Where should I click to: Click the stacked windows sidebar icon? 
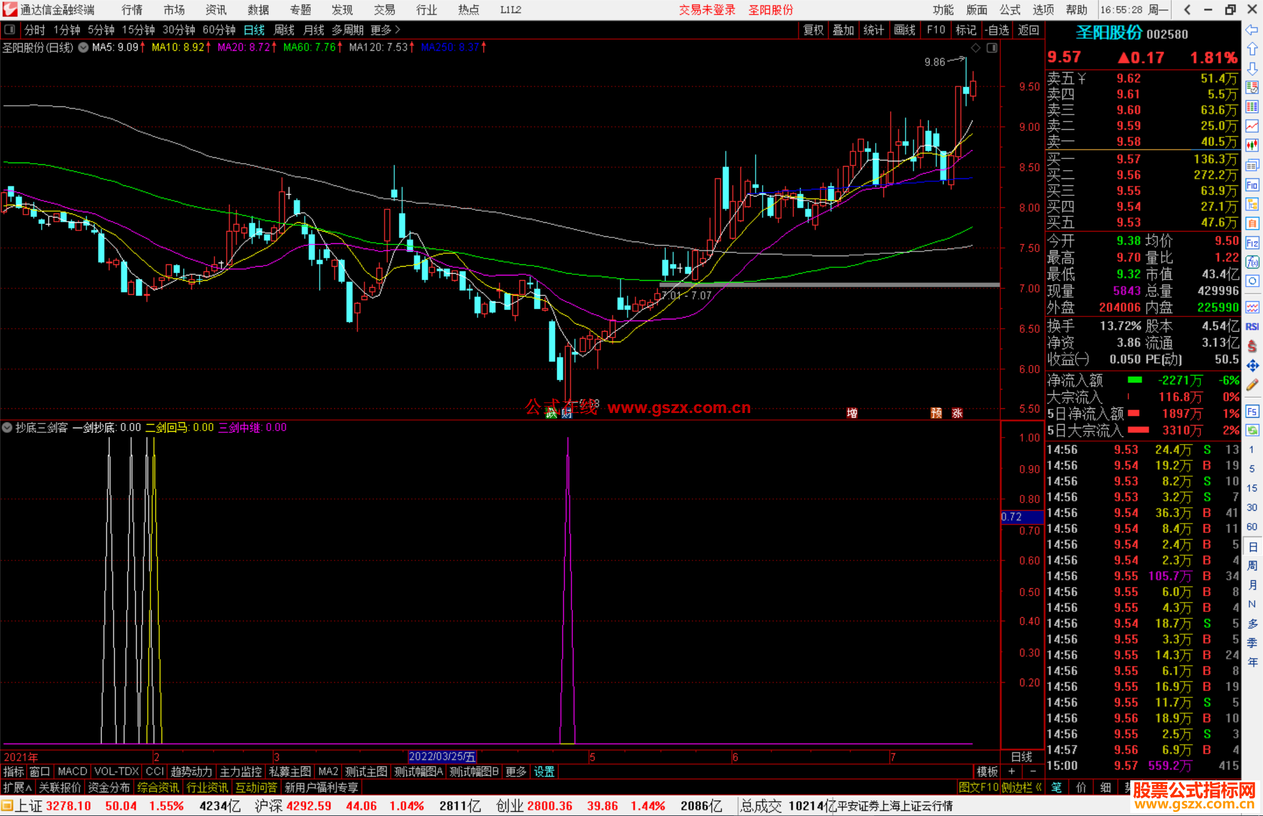1252,166
